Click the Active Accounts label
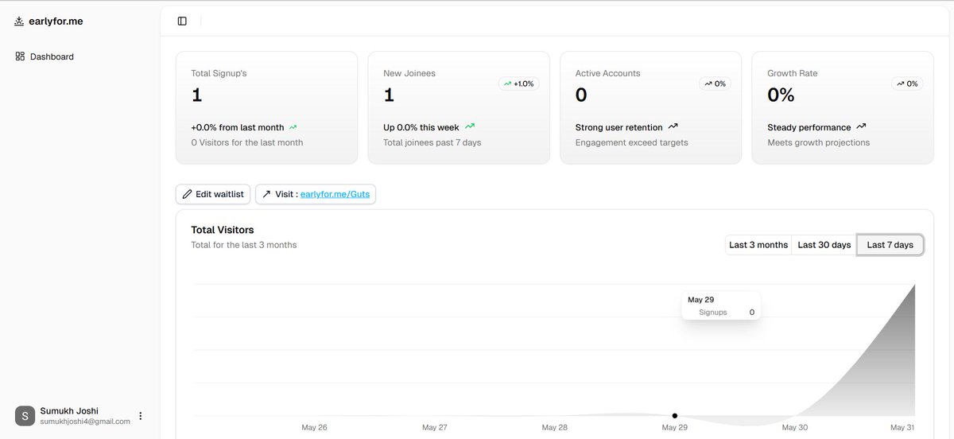Viewport: 954px width, 439px height. click(607, 73)
